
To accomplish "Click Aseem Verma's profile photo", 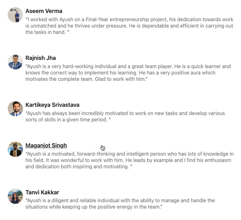I will [x=15, y=15].
